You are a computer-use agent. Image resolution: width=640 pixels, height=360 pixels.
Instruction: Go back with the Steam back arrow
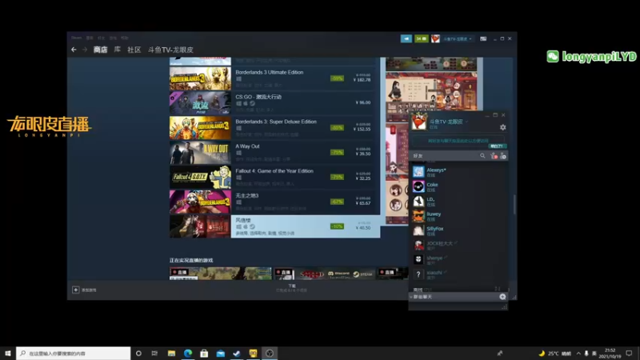tap(74, 50)
